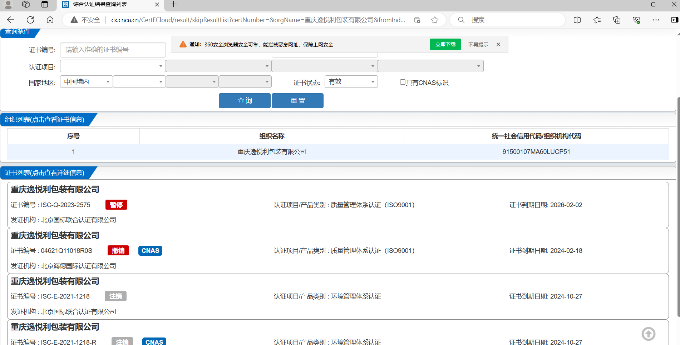Open certificate ISC-Q-2023-2575

(x=338, y=205)
